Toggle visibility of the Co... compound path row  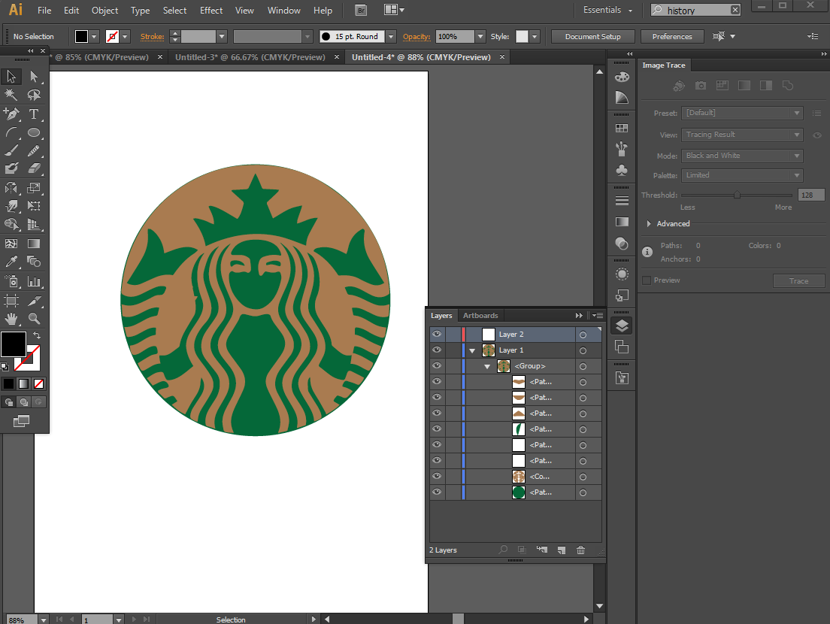click(x=437, y=477)
